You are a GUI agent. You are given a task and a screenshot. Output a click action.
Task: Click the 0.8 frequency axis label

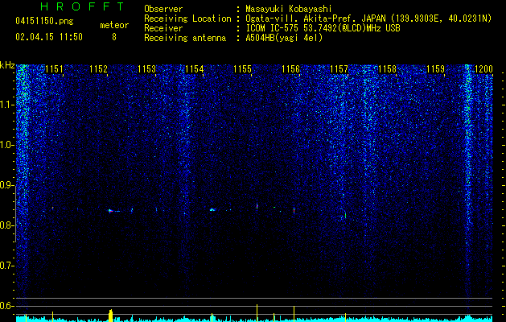point(6,225)
